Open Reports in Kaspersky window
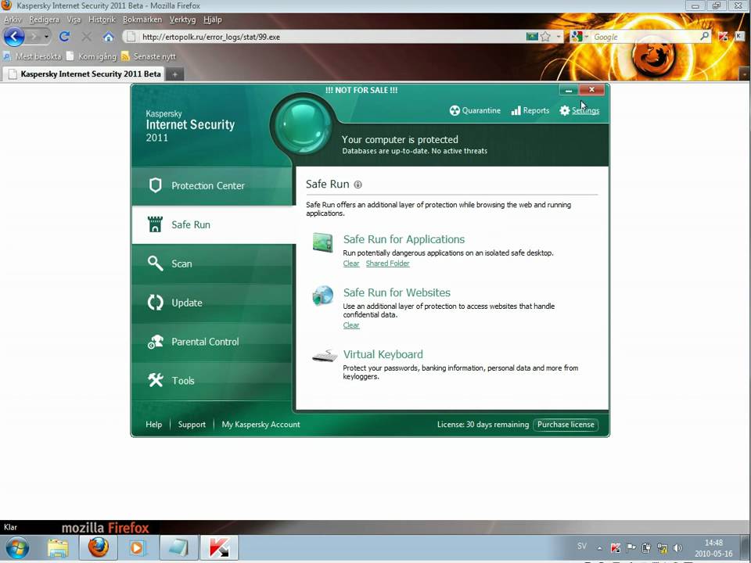The height and width of the screenshot is (563, 751). click(x=530, y=110)
